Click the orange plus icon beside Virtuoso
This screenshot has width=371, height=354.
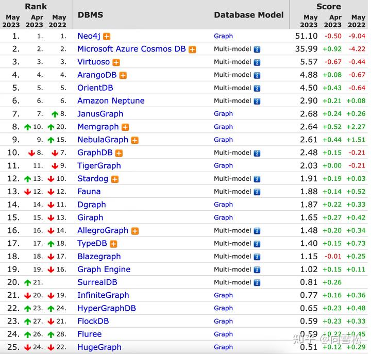[116, 62]
